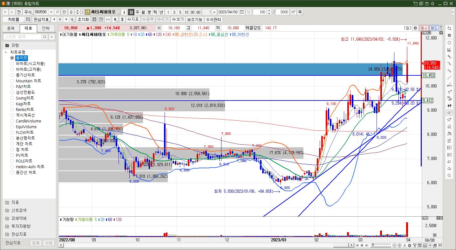This screenshot has height=250, width=456.
Task: Click the redo icon in right toolbar
Action: [449, 169]
